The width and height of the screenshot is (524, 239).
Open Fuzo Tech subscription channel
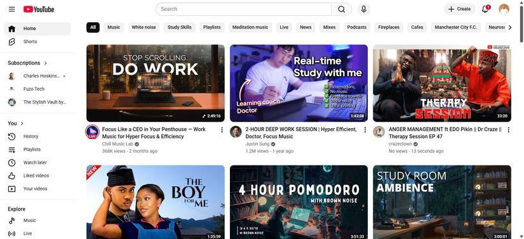click(x=37, y=89)
